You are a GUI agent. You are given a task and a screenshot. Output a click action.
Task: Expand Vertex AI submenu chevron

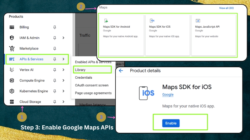coord(63,70)
